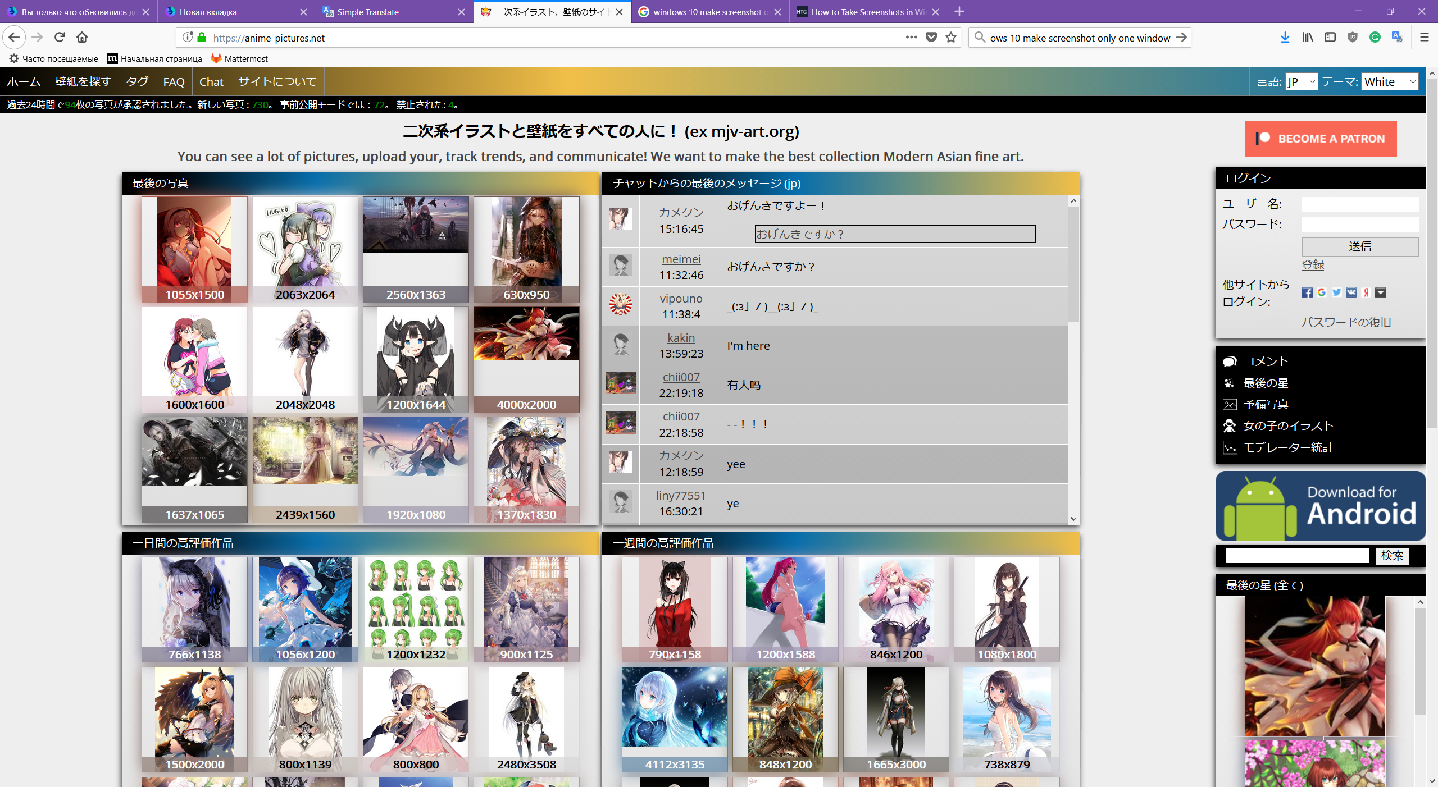Expand more login providers arrow
The image size is (1438, 787).
[1381, 292]
